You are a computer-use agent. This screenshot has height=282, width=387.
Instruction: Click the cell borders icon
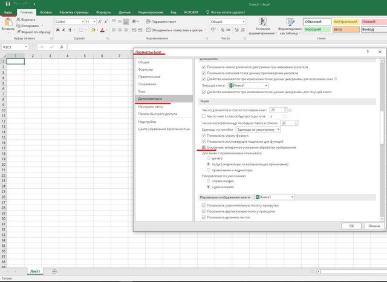click(81, 30)
